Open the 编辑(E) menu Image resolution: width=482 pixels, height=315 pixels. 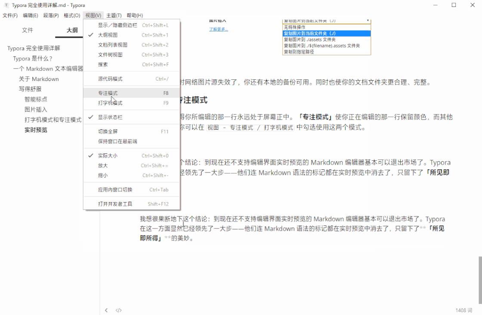[x=31, y=16]
